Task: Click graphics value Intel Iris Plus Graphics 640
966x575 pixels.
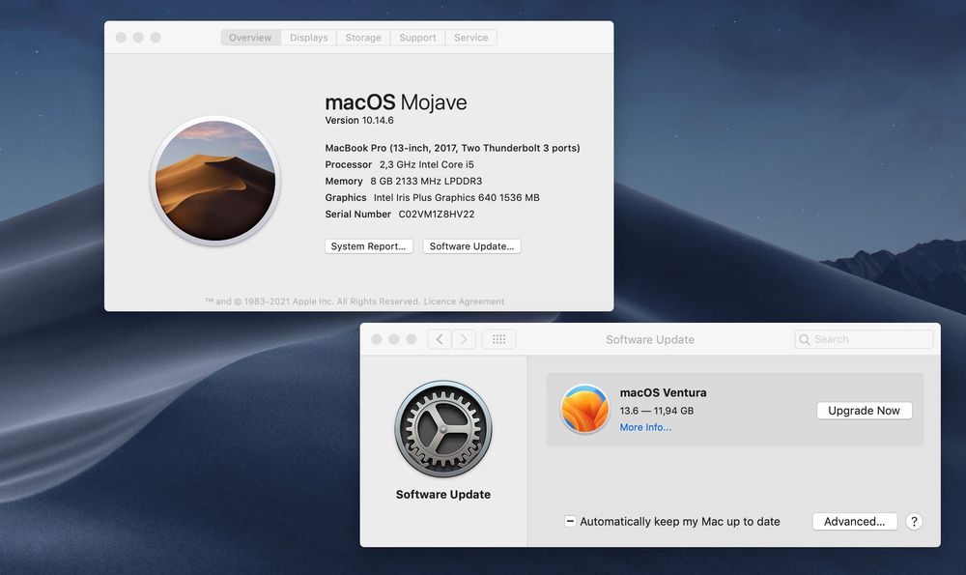Action: tap(457, 198)
